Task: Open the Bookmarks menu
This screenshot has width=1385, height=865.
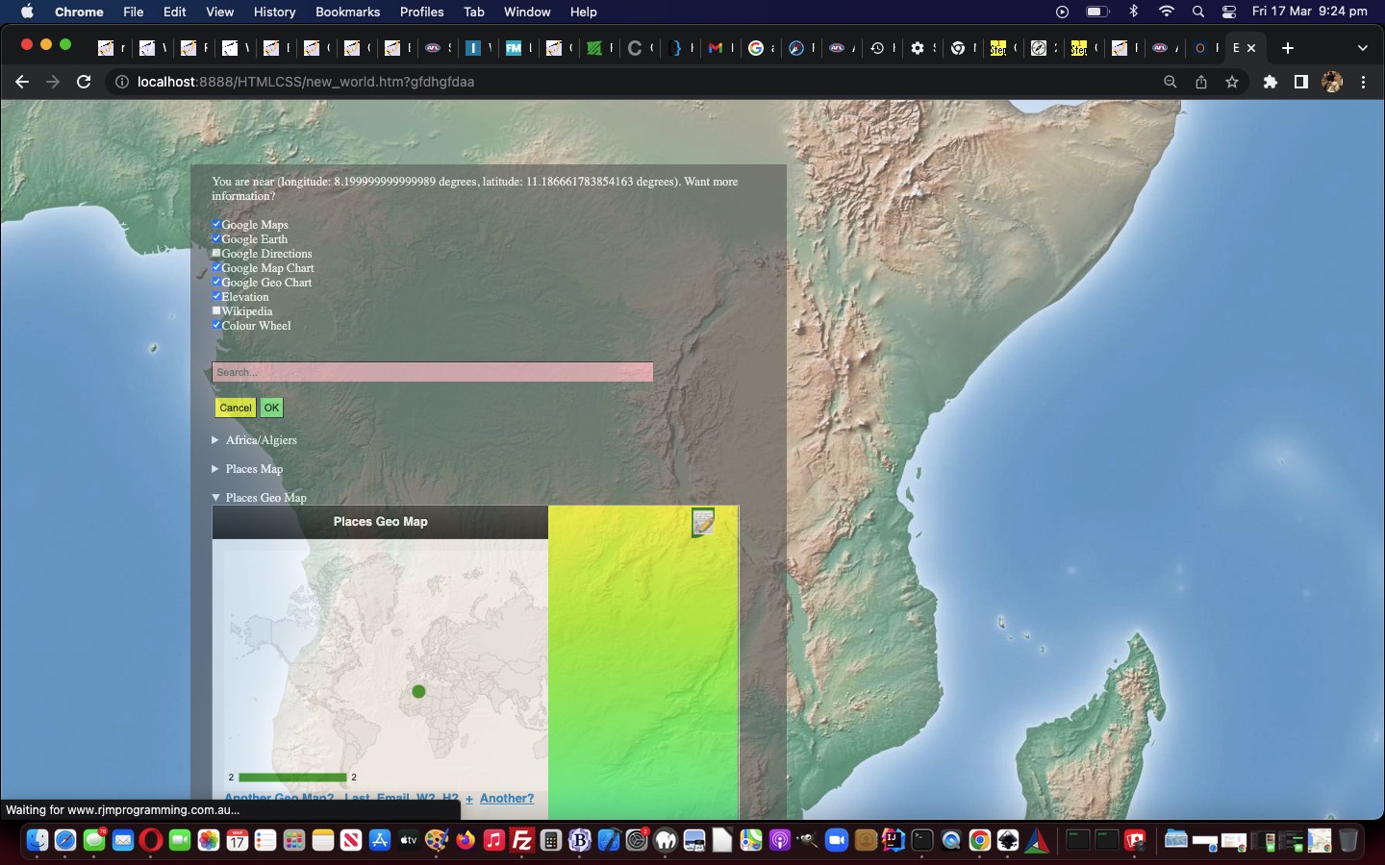Action: (347, 12)
